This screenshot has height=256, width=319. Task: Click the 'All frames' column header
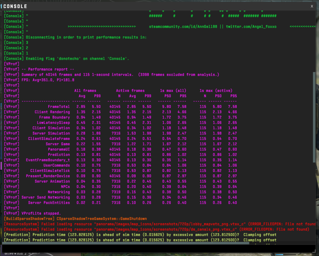(85, 91)
